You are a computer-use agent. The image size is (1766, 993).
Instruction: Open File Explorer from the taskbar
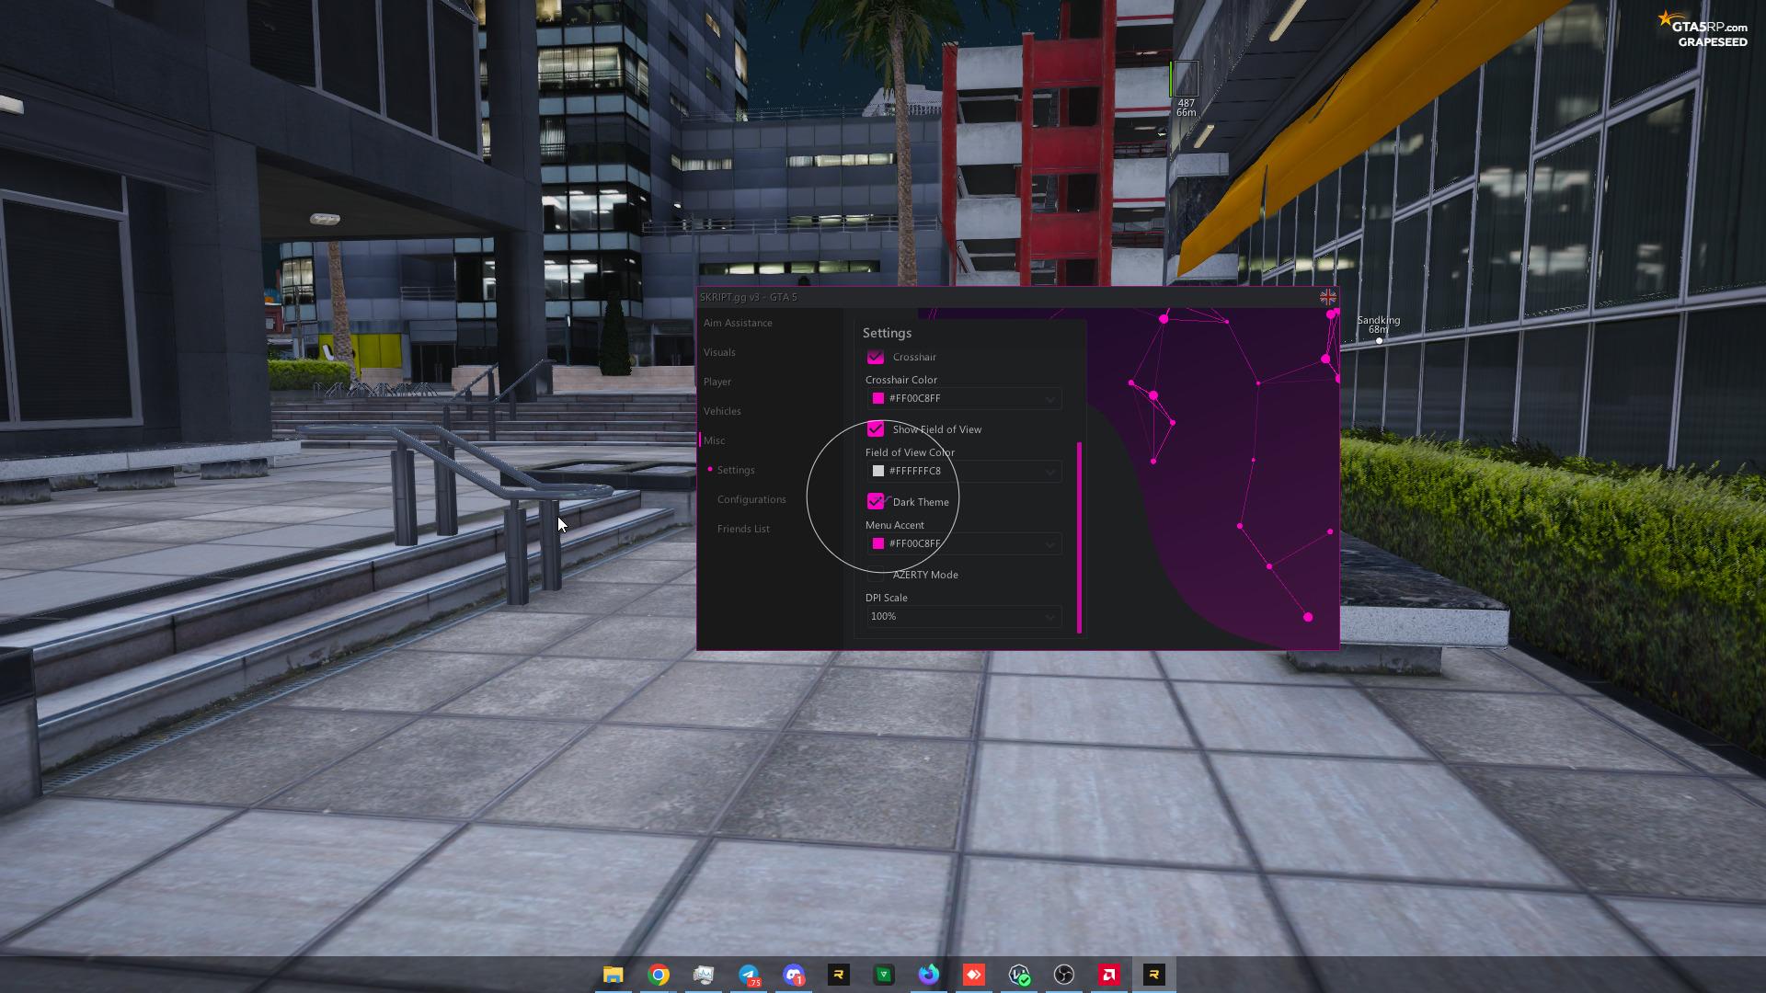point(614,975)
